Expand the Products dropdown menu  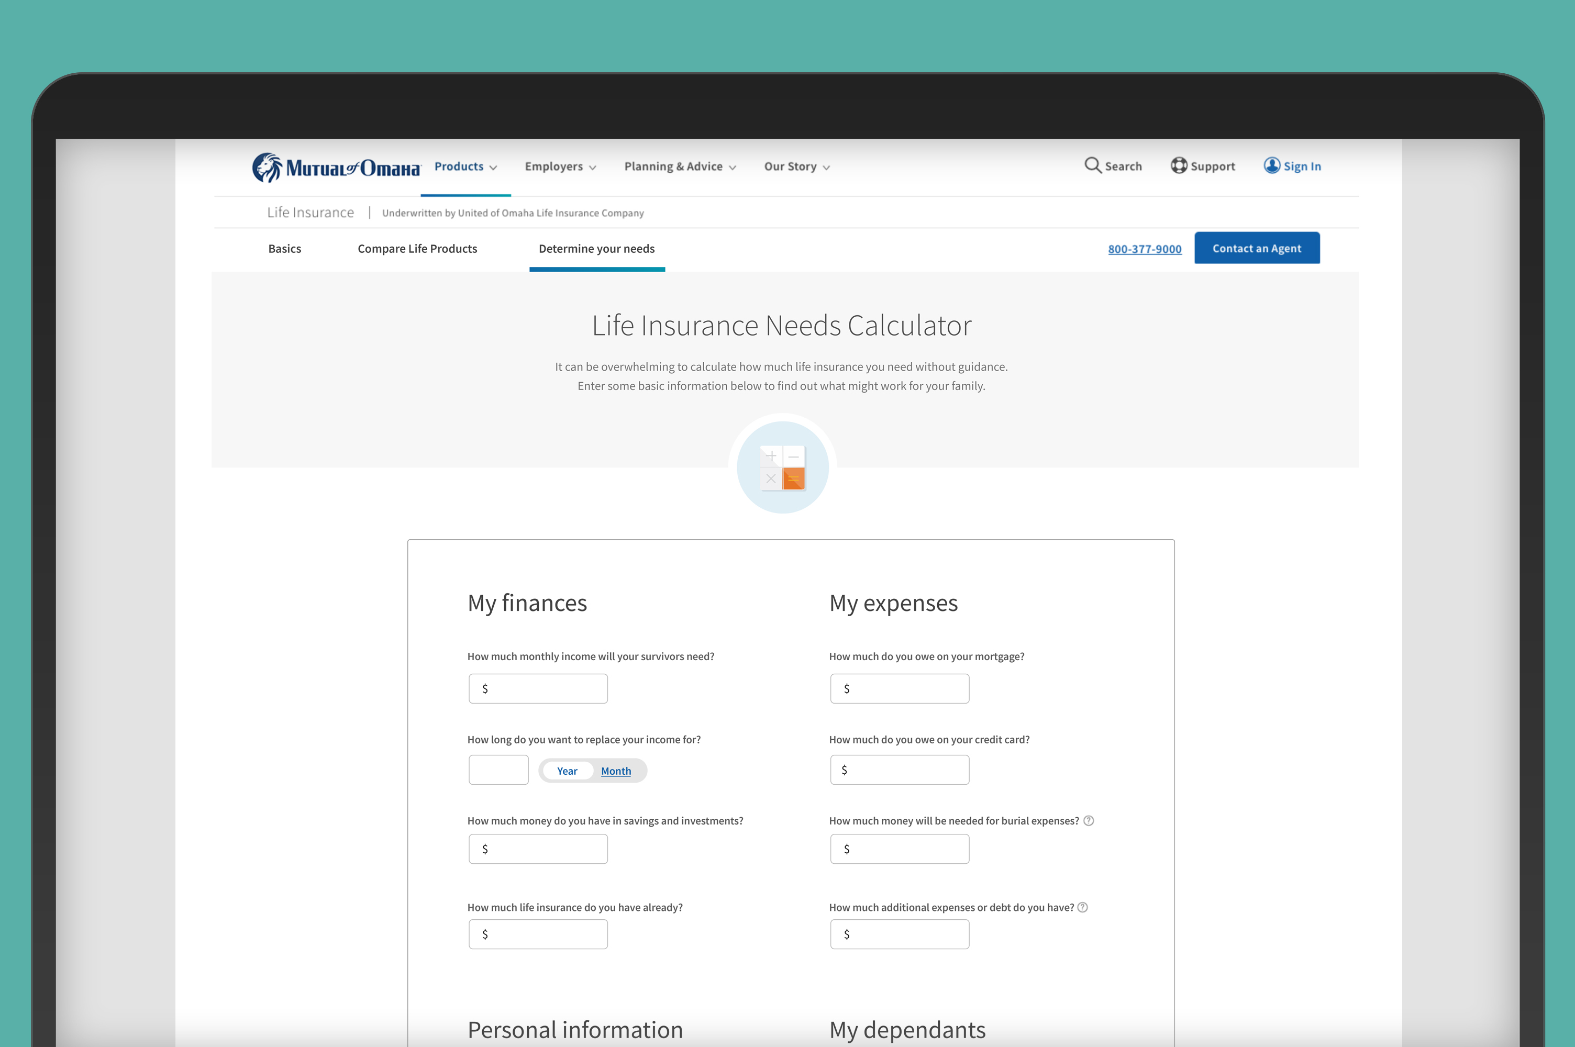coord(465,166)
